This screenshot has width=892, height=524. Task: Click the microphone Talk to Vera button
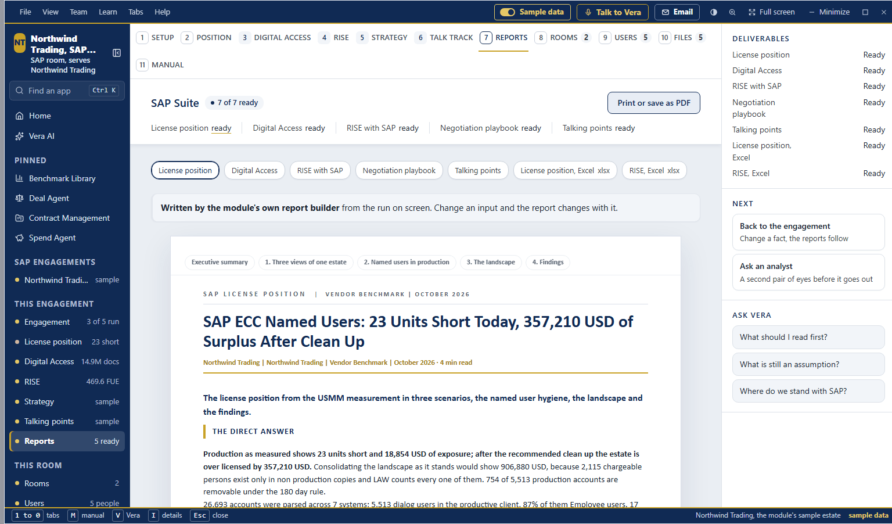[x=613, y=12]
